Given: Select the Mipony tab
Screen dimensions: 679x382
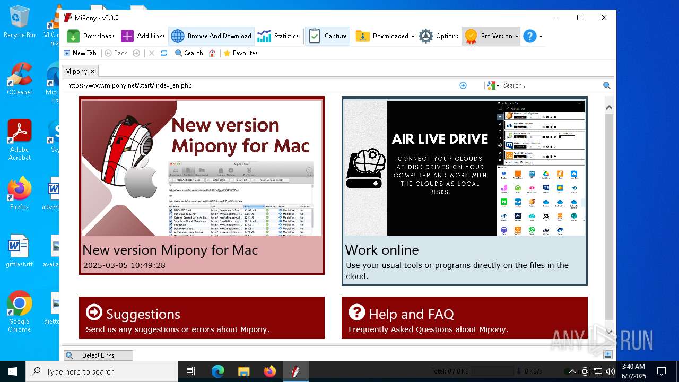Looking at the screenshot, I should [x=76, y=71].
